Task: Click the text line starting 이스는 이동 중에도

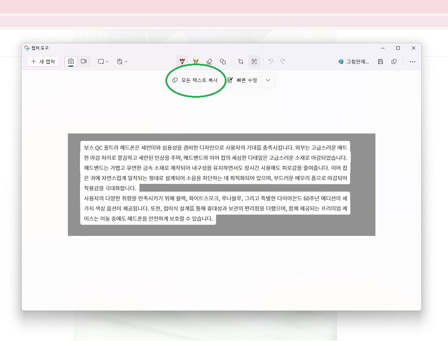Action: pyautogui.click(x=149, y=219)
